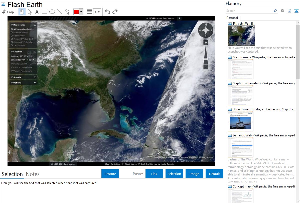Redo the last annotation
This screenshot has width=300, height=203.
[x=115, y=12]
